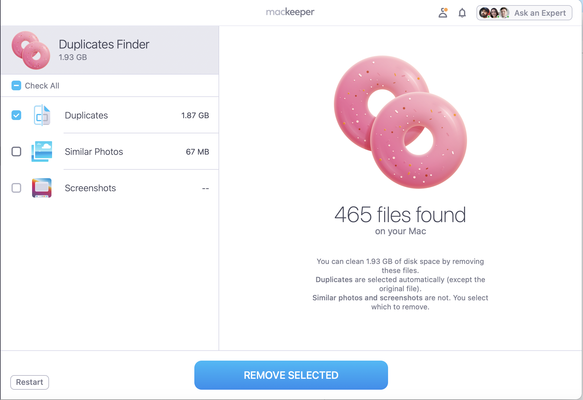Expand the Screenshots category
This screenshot has height=400, width=583.
pos(121,188)
